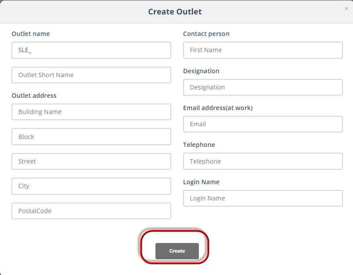The height and width of the screenshot is (275, 353).
Task: Focus the Outlet name field containing SLE_
Action: click(91, 50)
